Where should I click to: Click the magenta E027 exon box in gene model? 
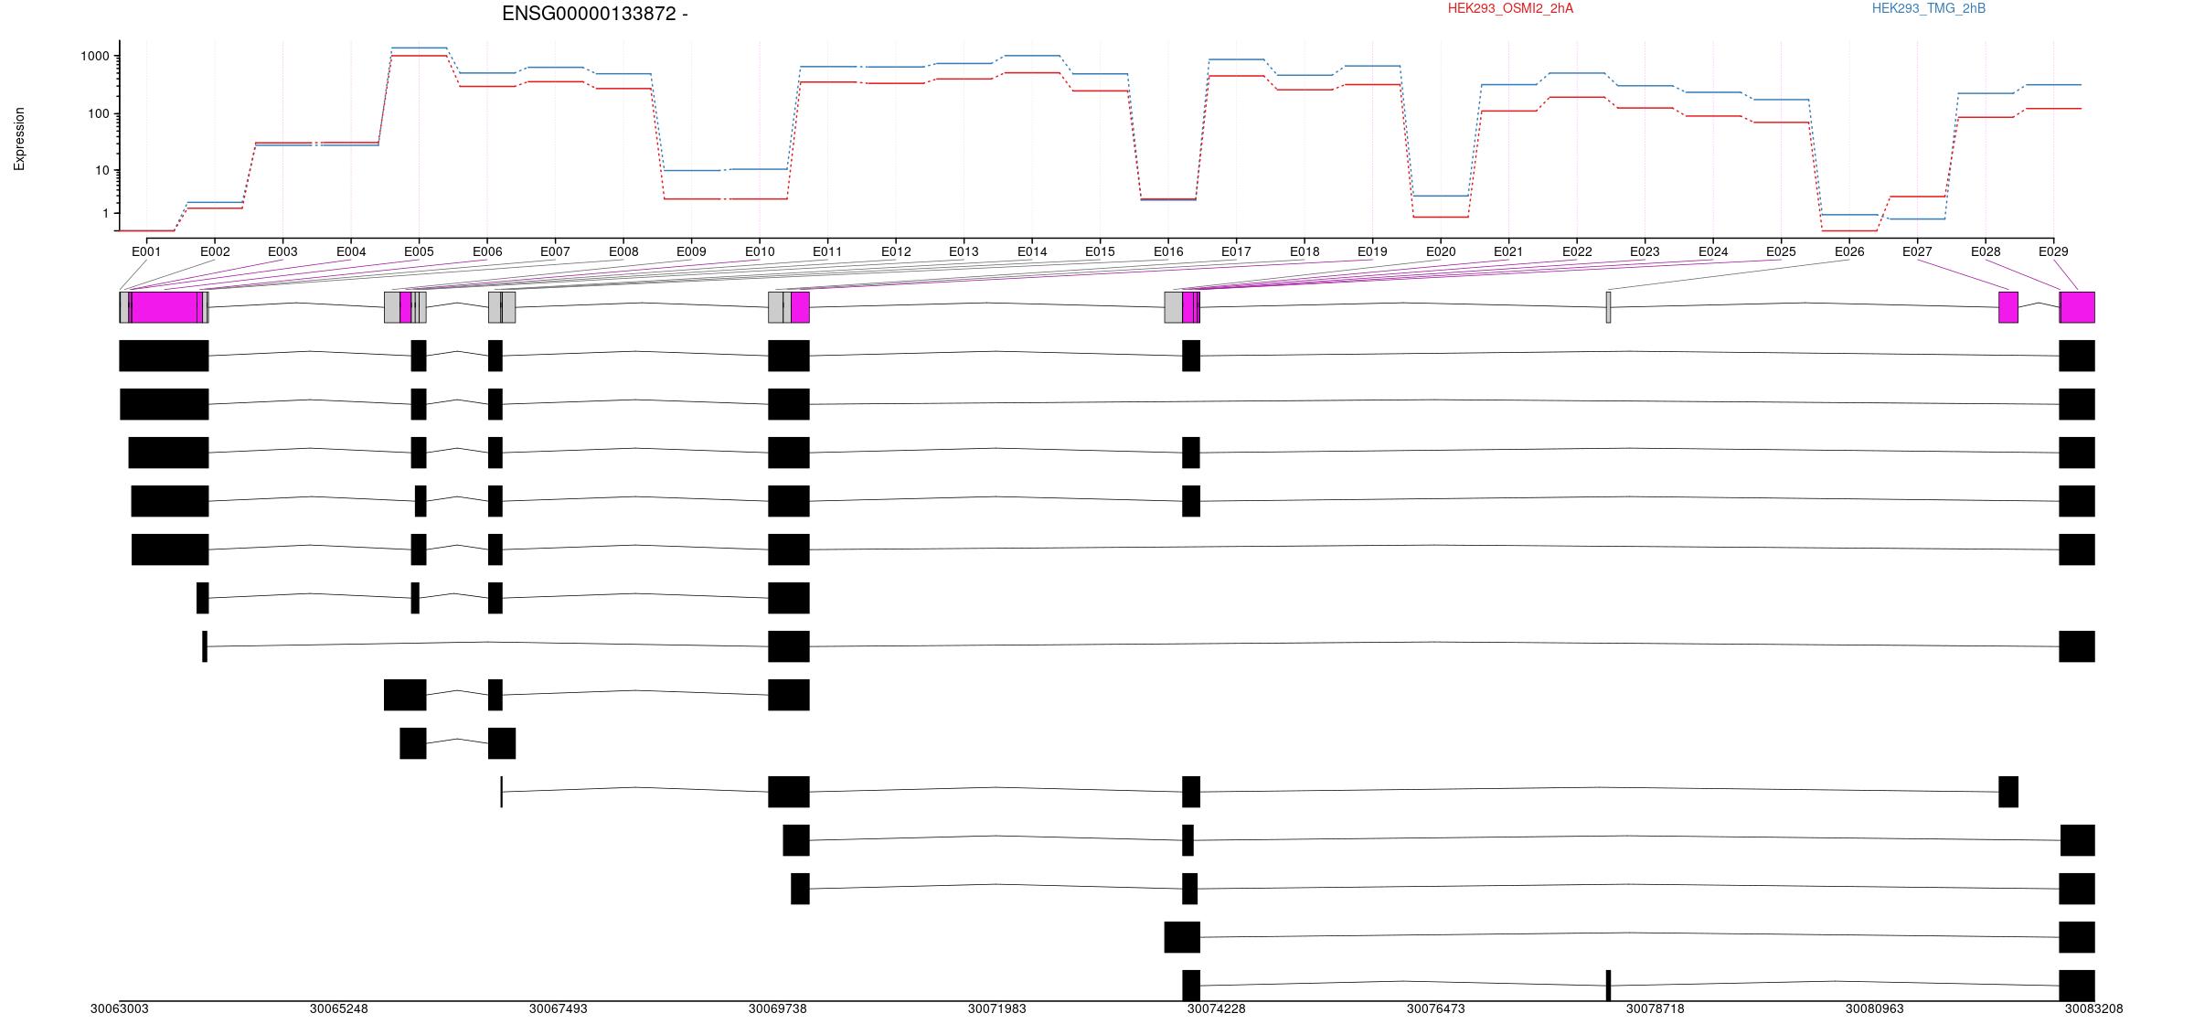coord(2008,307)
